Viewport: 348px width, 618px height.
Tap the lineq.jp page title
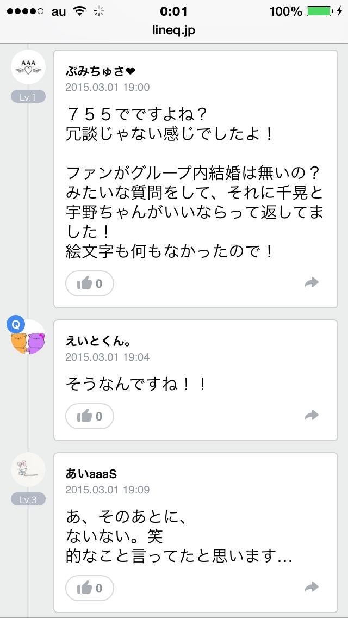pos(174,30)
